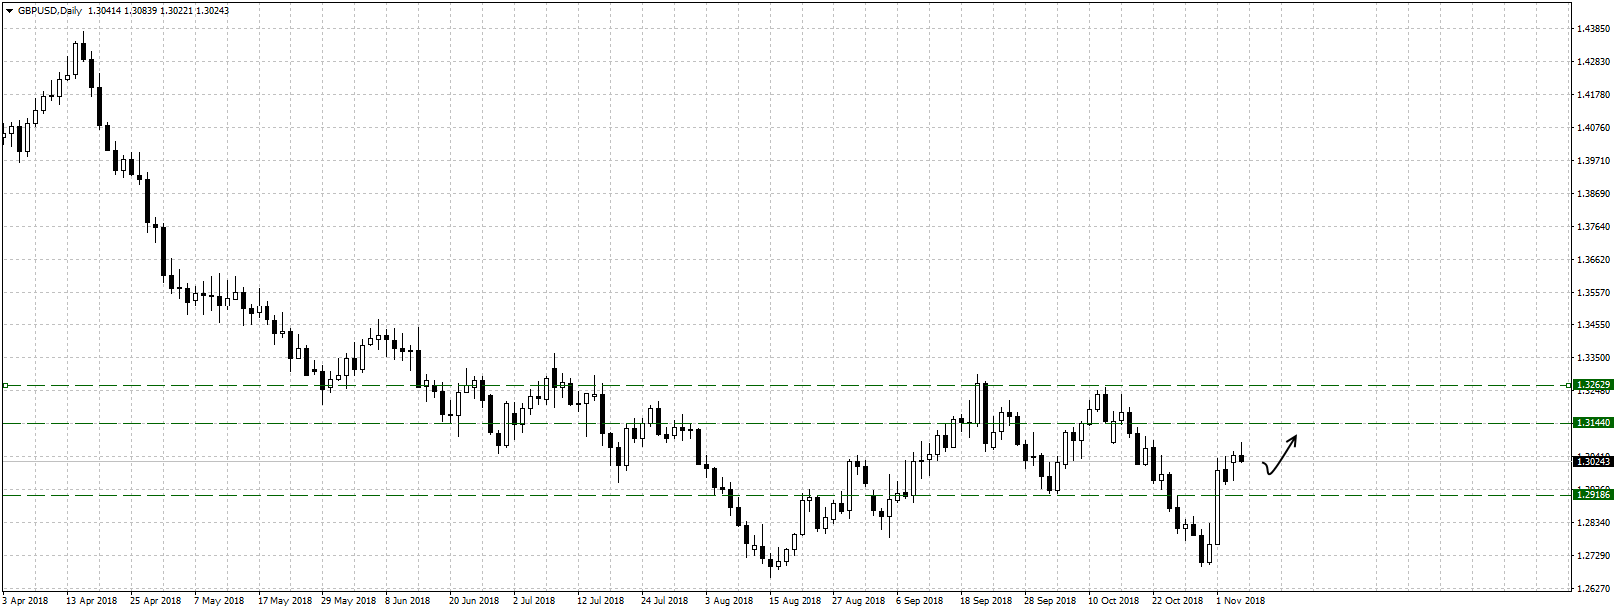
Task: Click the 12 Jul 2018 date label
Action: pos(601,601)
